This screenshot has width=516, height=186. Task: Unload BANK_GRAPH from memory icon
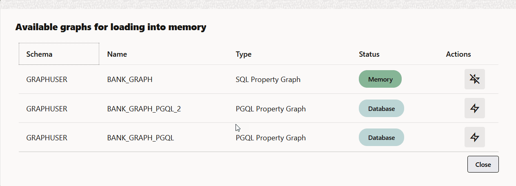pyautogui.click(x=474, y=79)
